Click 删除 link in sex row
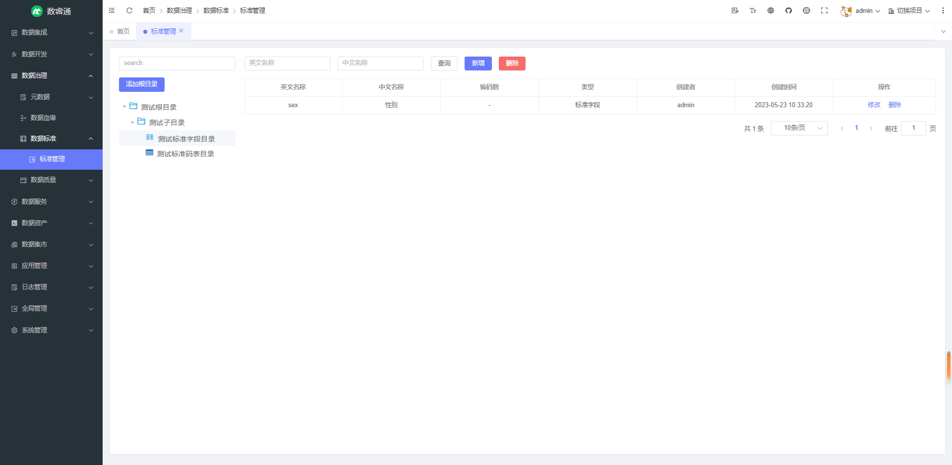Image resolution: width=952 pixels, height=465 pixels. click(895, 105)
